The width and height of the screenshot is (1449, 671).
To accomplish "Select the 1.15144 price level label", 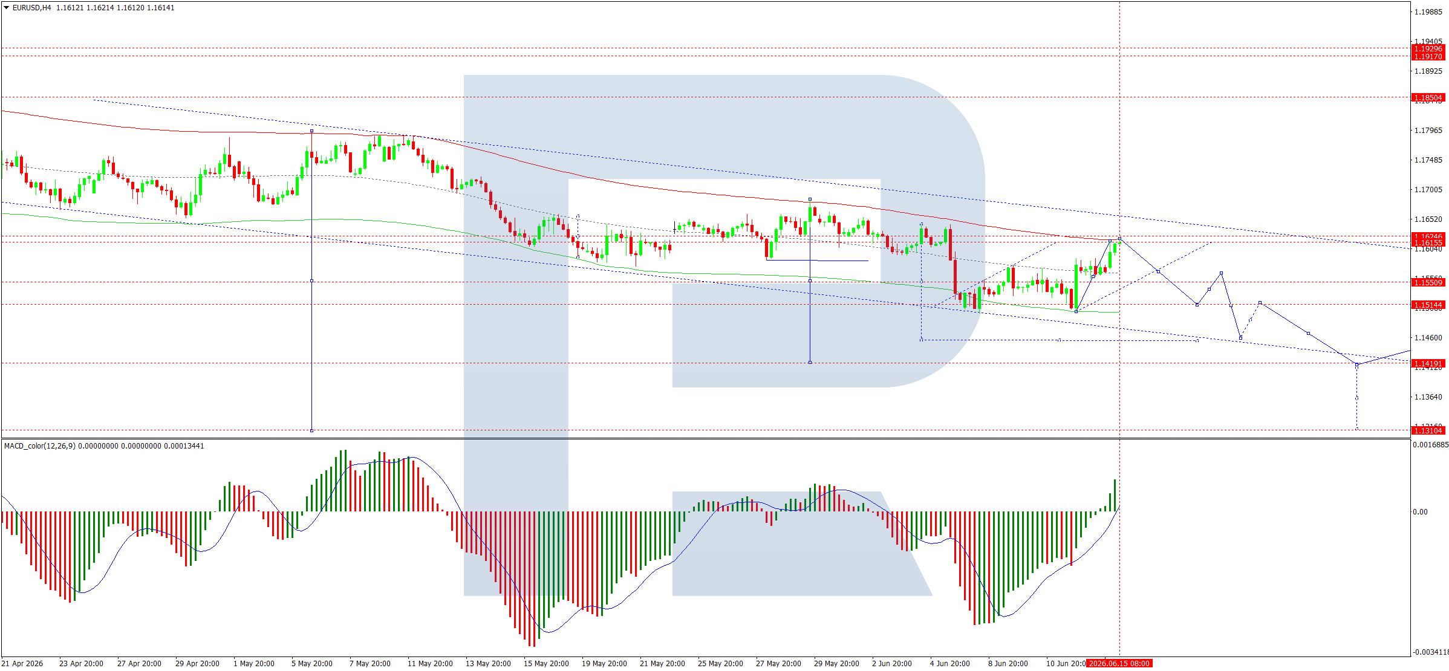I will click(1428, 305).
